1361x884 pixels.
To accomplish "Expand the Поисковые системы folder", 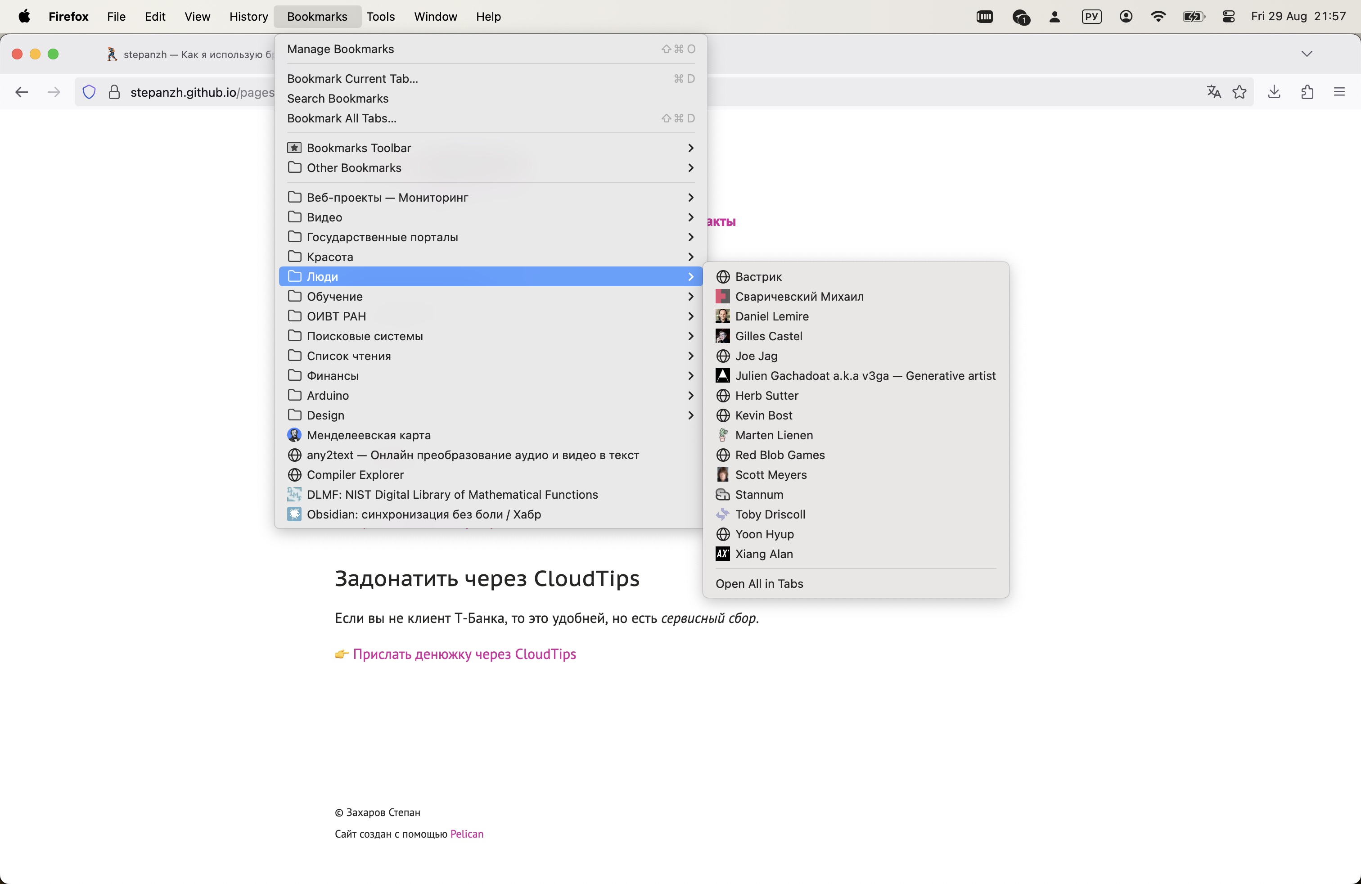I will (x=491, y=336).
